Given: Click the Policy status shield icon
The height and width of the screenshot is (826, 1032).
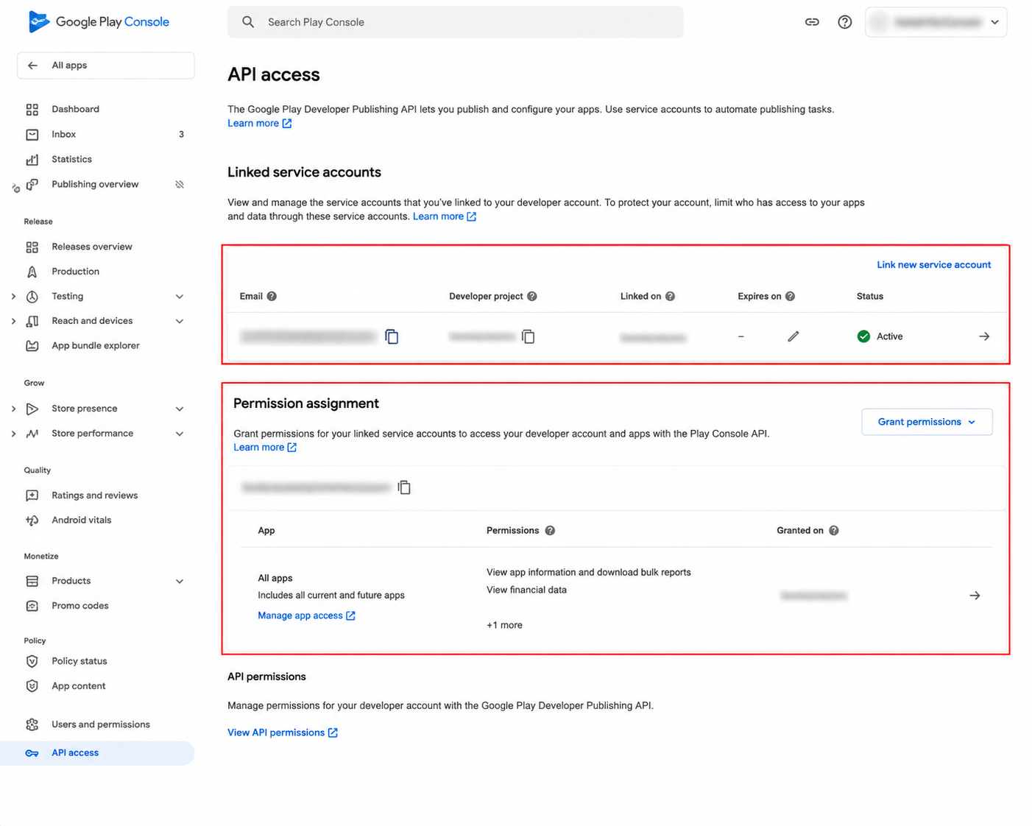Looking at the screenshot, I should [x=32, y=661].
